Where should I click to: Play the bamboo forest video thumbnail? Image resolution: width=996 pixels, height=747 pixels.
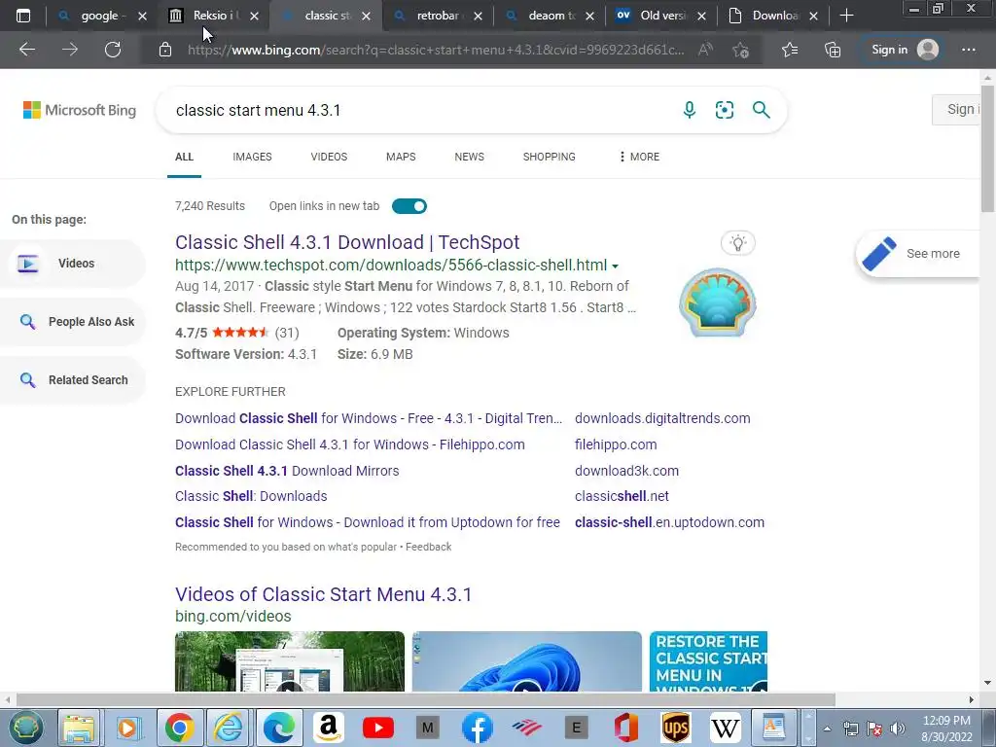pyautogui.click(x=290, y=661)
